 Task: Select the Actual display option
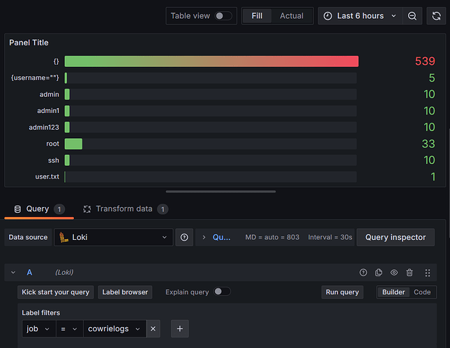(292, 16)
